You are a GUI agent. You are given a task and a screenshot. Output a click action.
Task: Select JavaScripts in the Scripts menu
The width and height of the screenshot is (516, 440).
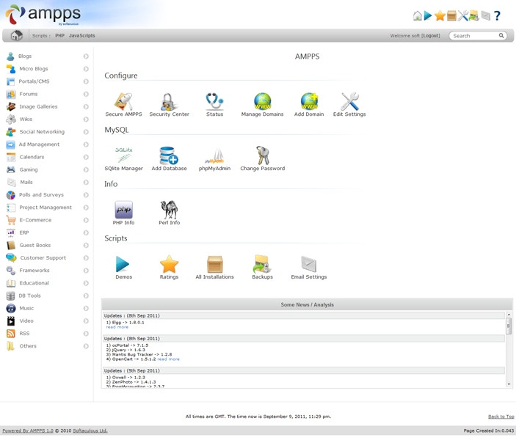[82, 35]
